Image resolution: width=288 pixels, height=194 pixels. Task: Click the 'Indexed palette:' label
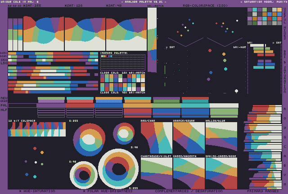pyautogui.click(x=114, y=53)
